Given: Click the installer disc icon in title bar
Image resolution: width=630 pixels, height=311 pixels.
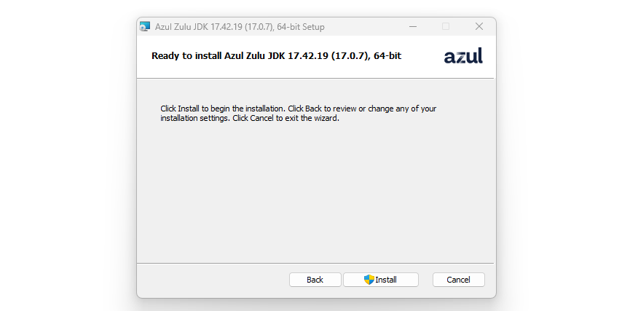Looking at the screenshot, I should point(145,27).
